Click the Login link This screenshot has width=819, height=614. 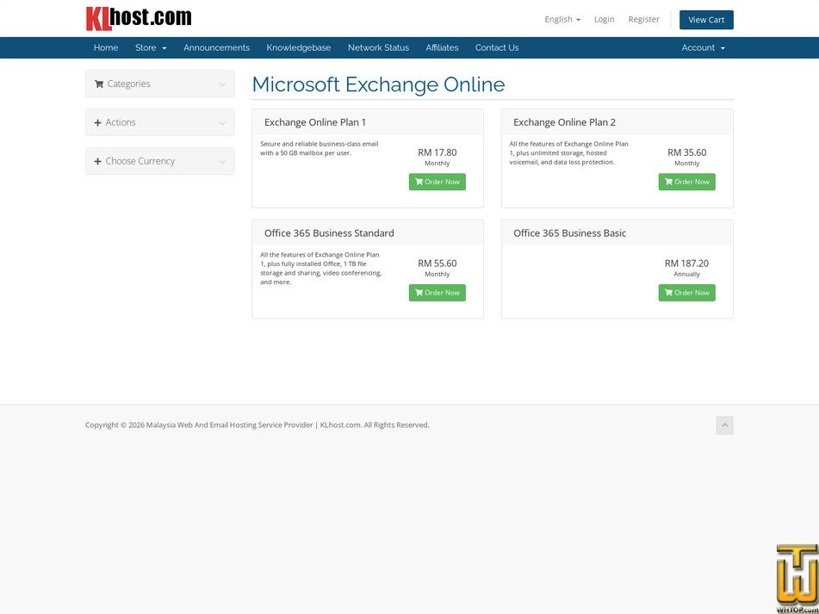(604, 19)
